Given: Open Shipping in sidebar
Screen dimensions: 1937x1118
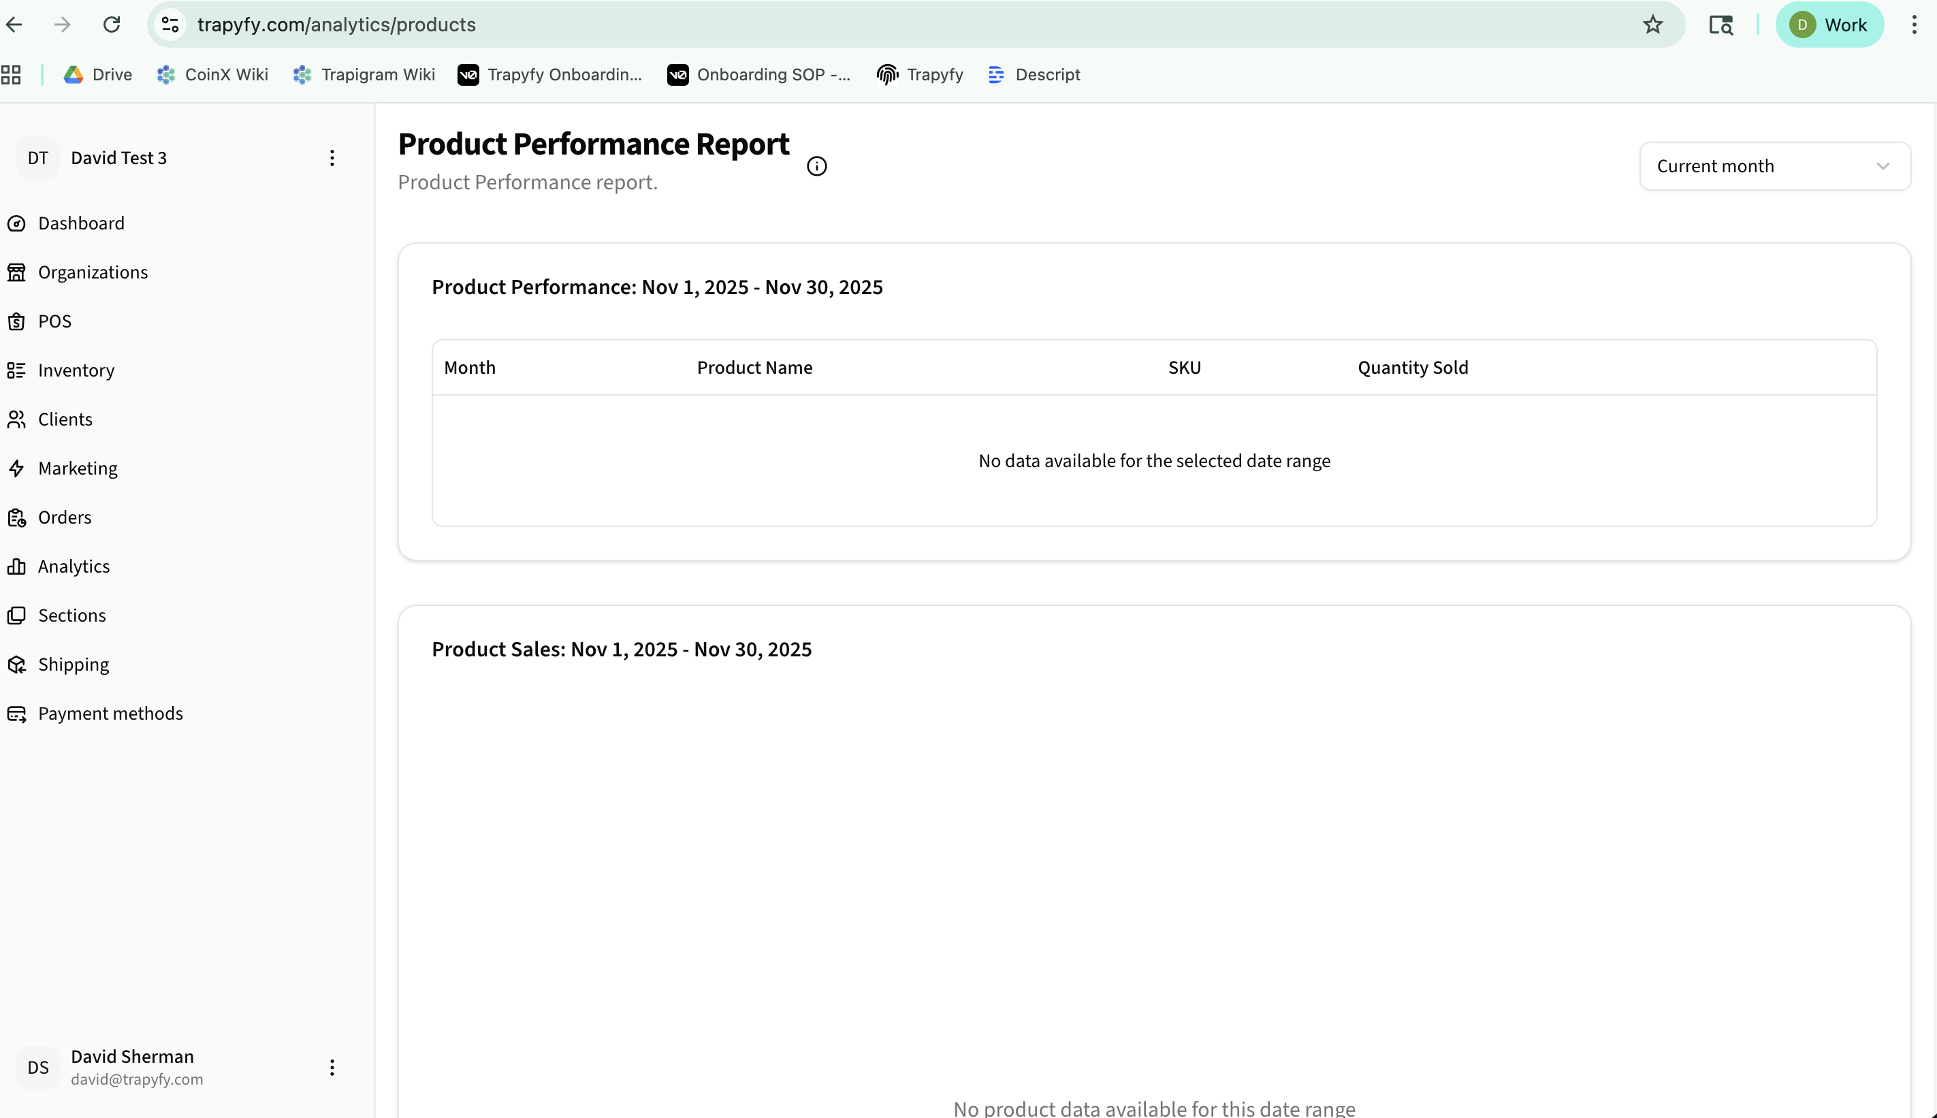Looking at the screenshot, I should pos(74,665).
